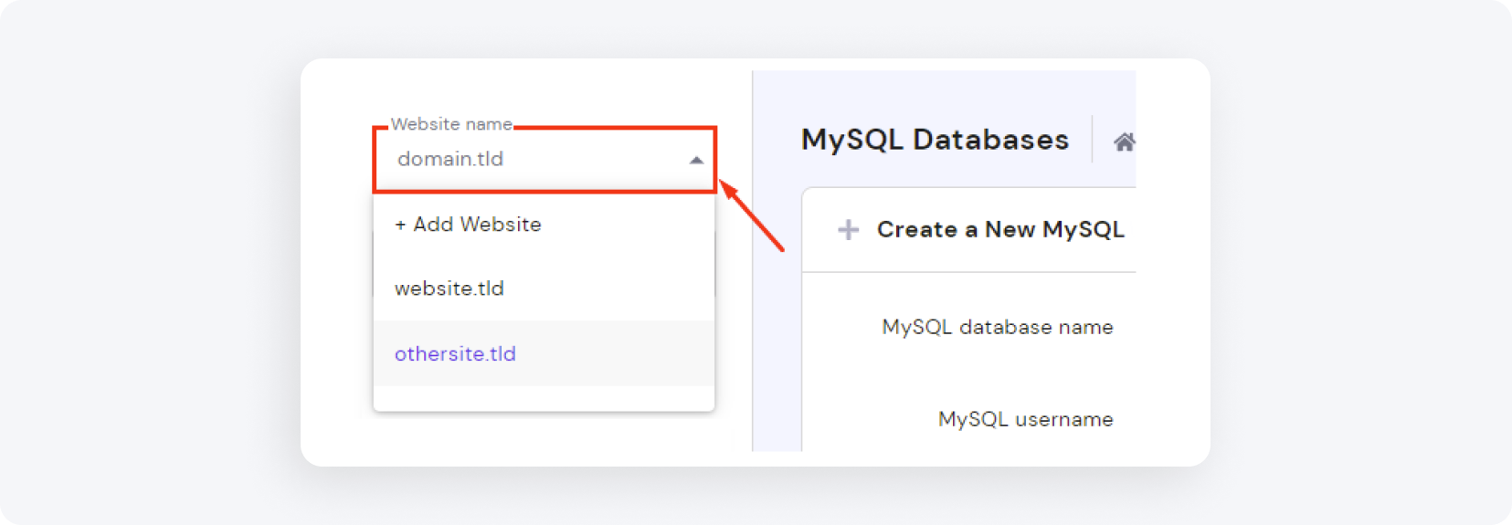Viewport: 1512px width, 525px height.
Task: Click the Website name field label
Action: pos(451,124)
